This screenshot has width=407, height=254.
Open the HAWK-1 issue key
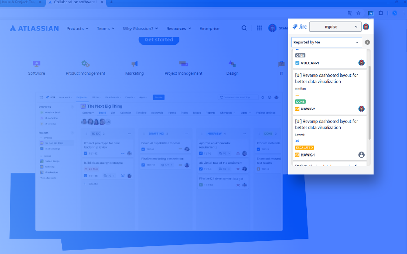[x=308, y=155]
